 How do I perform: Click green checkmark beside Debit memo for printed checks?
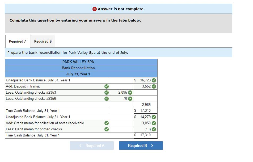[x=107, y=129]
